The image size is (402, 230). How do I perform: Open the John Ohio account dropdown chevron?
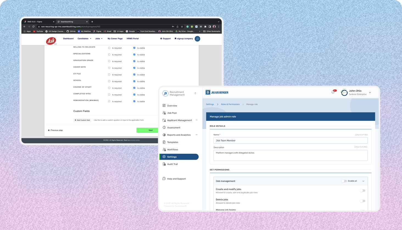point(370,92)
